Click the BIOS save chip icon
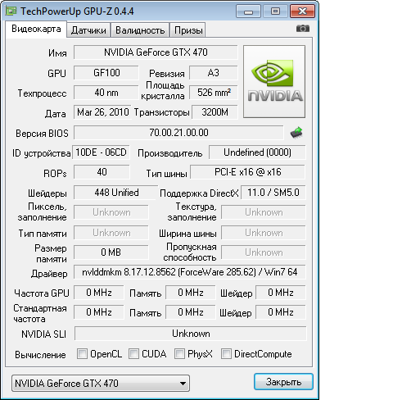This screenshot has width=393, height=400. pos(297,133)
